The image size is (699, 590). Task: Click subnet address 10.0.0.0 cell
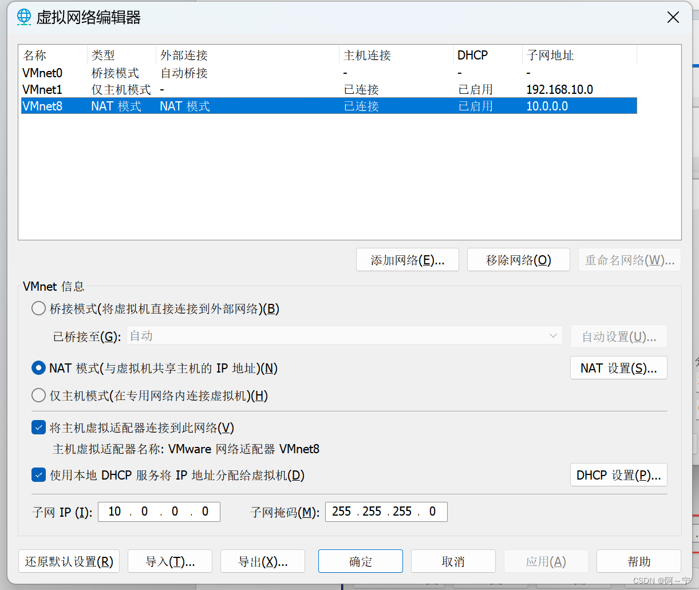coord(547,106)
